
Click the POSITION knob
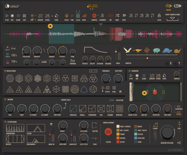(27, 51)
